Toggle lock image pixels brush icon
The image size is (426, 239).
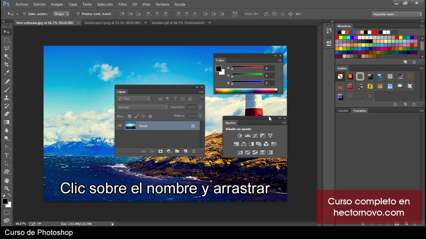click(136, 116)
